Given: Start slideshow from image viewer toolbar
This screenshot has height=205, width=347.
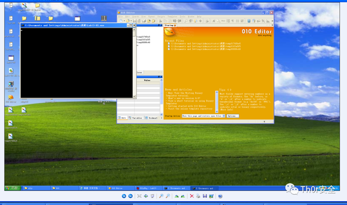Looking at the screenshot, I should click(x=152, y=196).
